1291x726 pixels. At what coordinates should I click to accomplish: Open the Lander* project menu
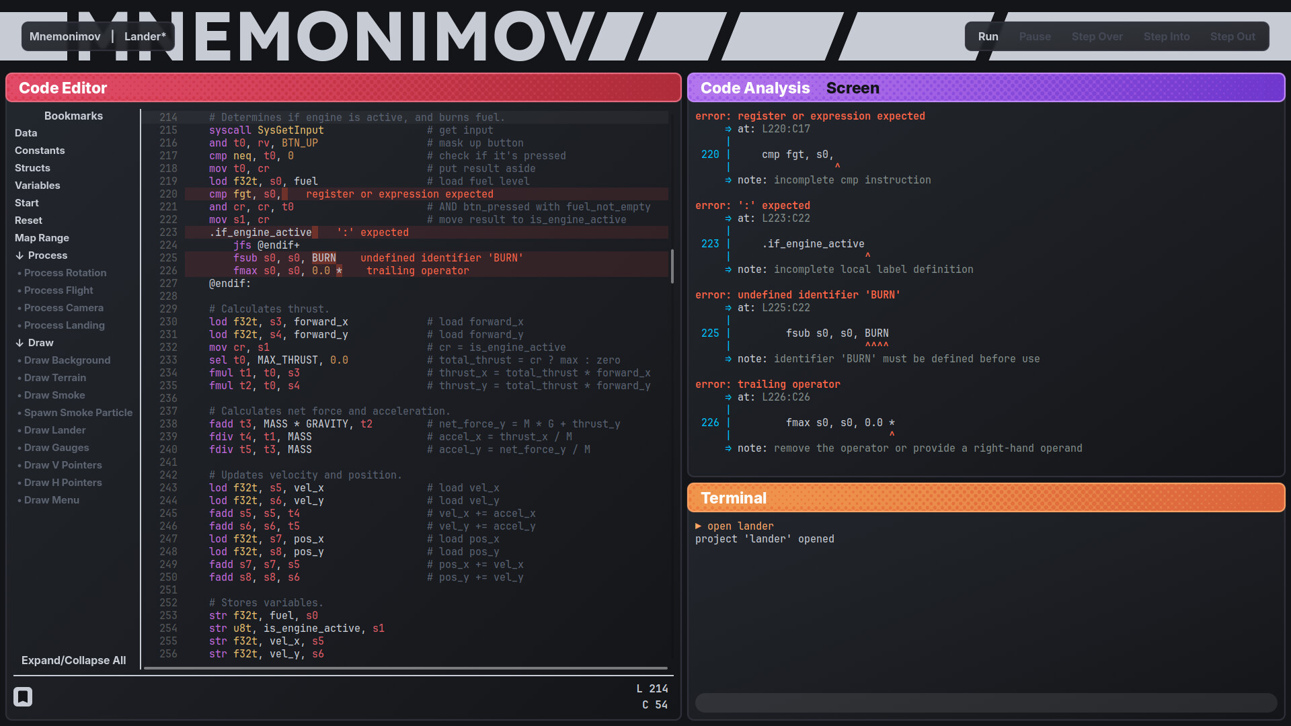click(x=145, y=36)
